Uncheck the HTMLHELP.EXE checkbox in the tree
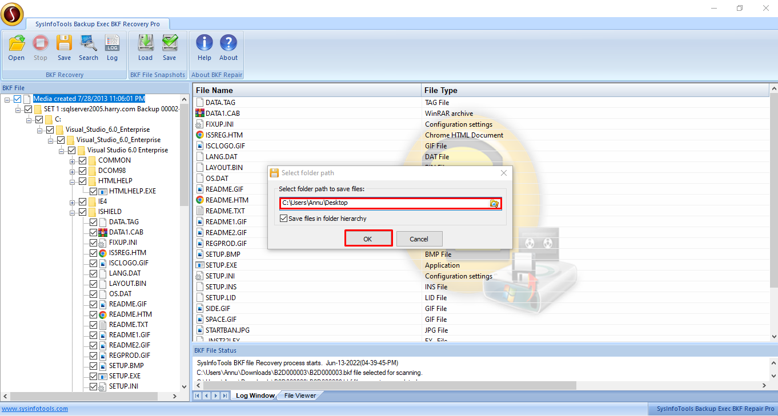Screen dimensions: 778x416 (94, 191)
